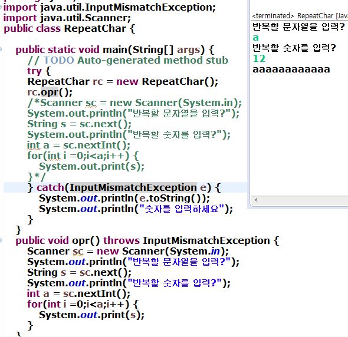Click the println(e.toString()) statement

pos(124,198)
